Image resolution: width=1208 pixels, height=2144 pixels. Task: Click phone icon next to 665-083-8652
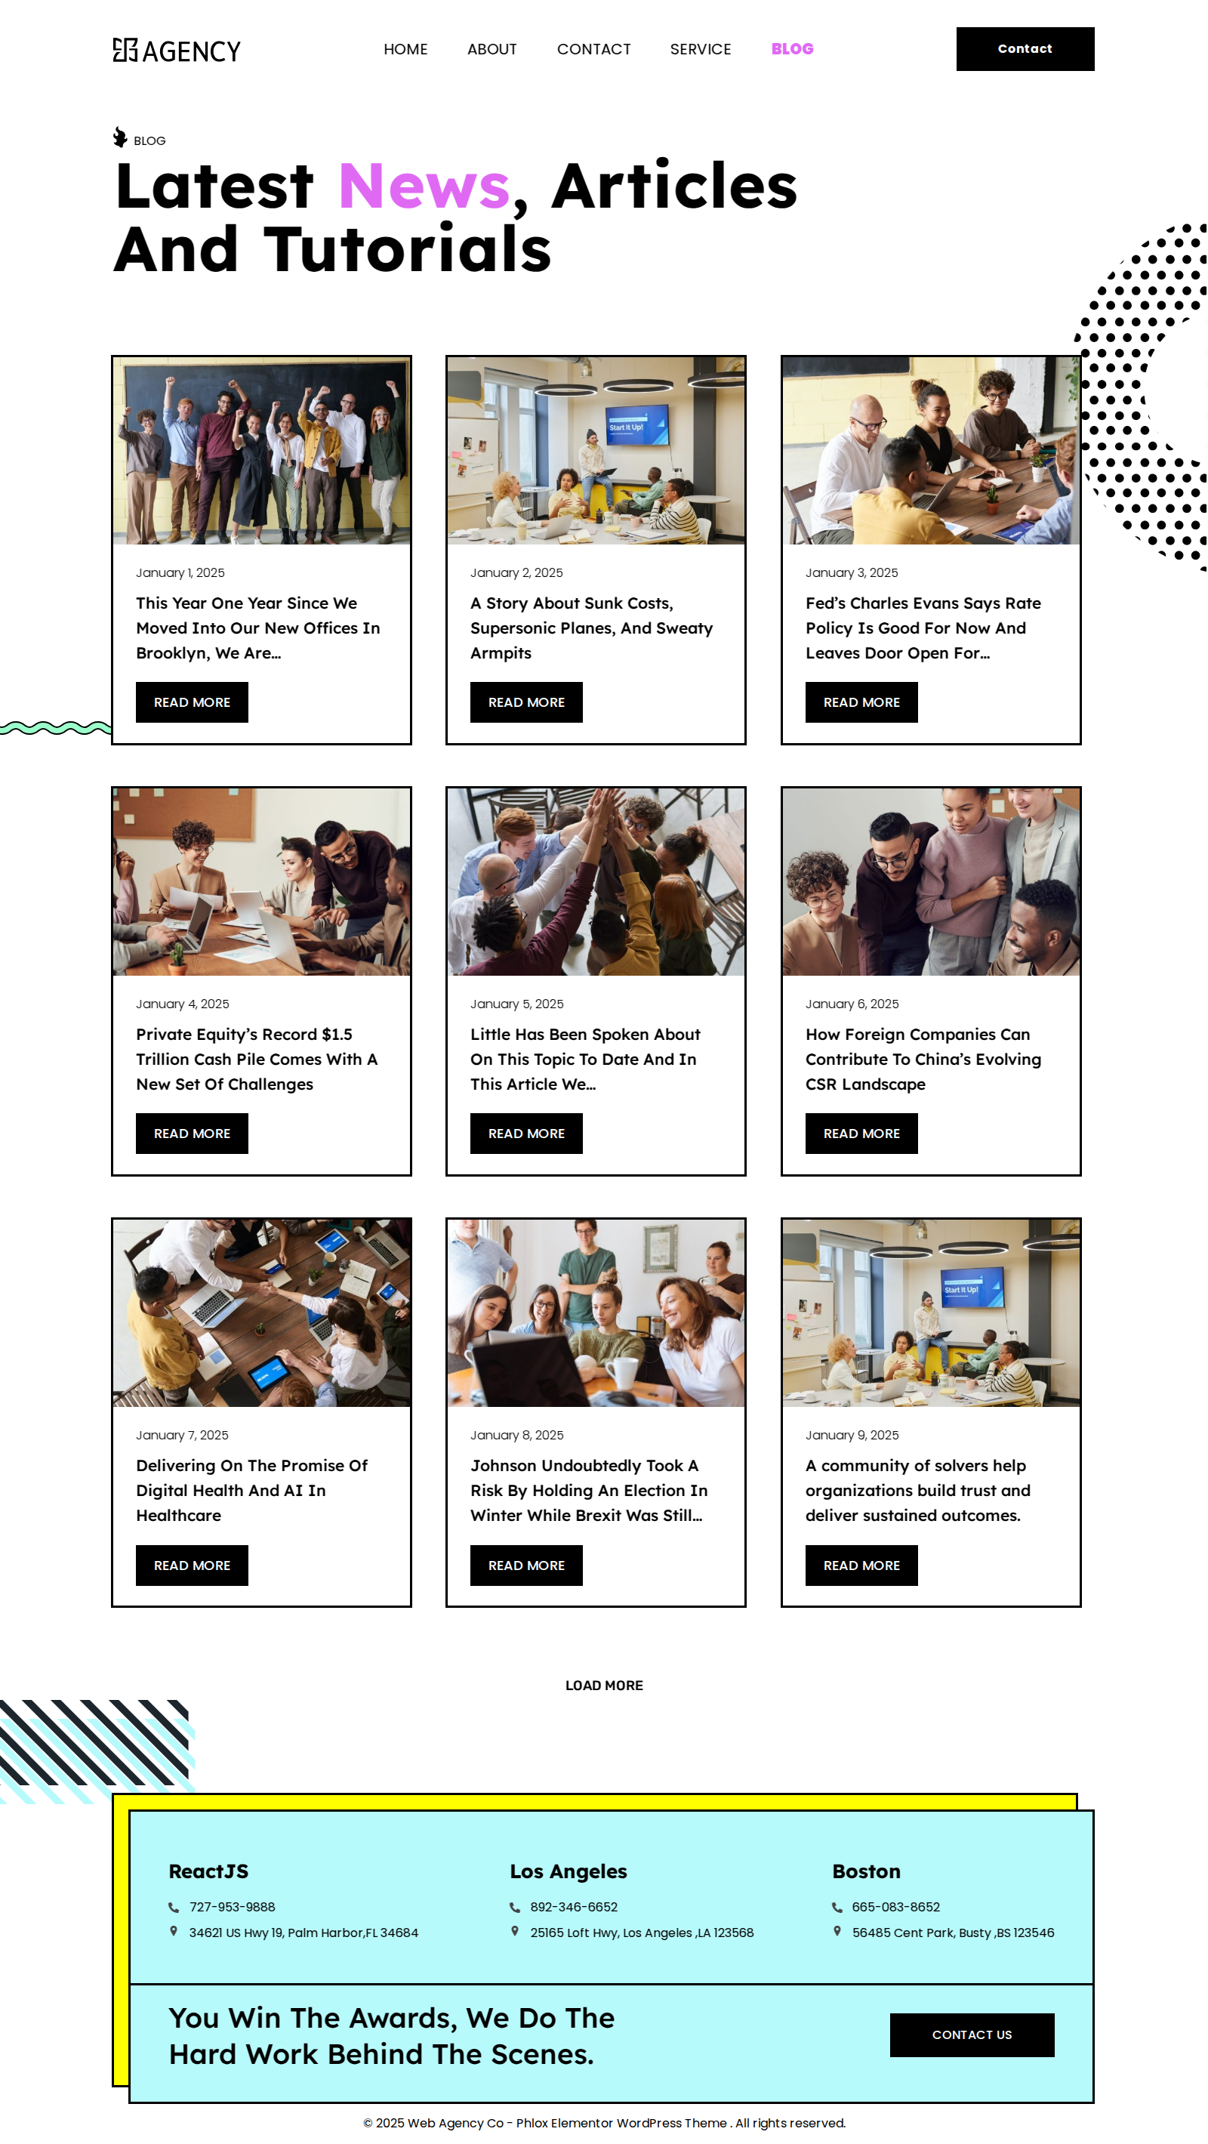[x=837, y=1907]
